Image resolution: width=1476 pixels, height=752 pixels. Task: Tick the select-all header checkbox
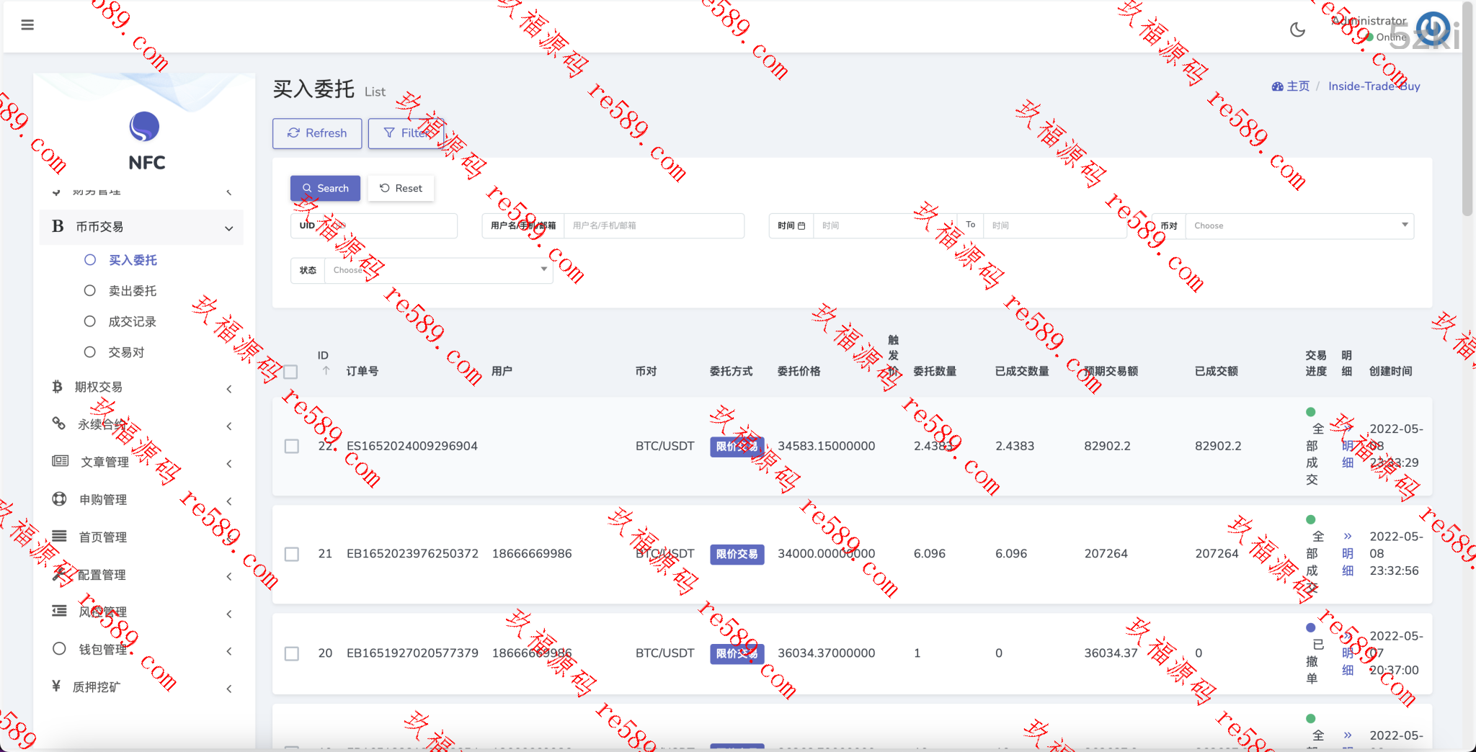(x=291, y=372)
